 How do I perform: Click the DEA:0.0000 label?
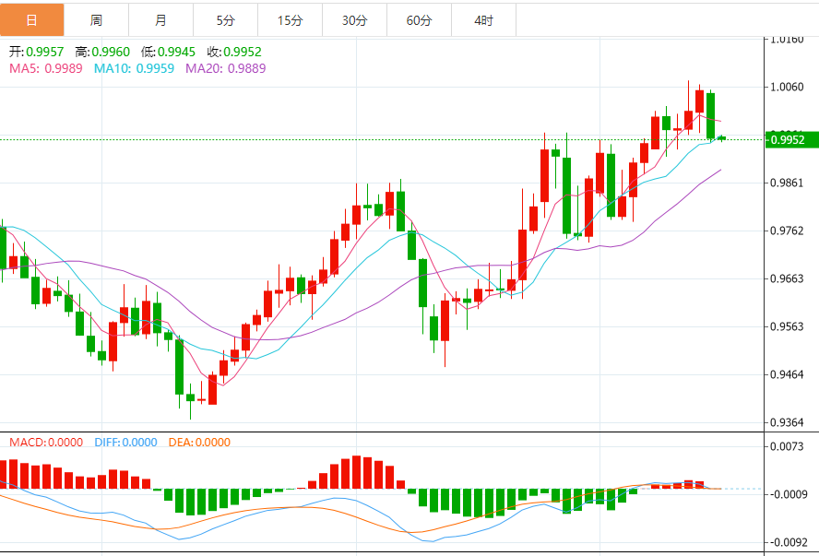click(x=199, y=443)
